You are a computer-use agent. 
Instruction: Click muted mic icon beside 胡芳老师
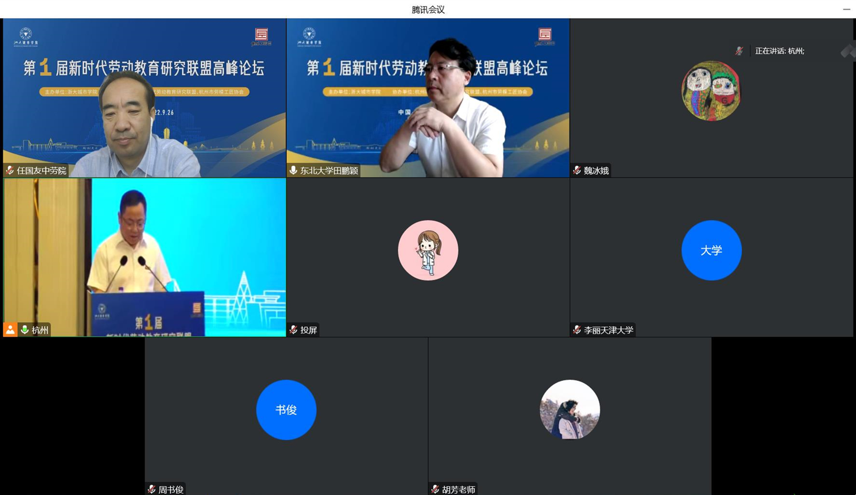pos(435,489)
